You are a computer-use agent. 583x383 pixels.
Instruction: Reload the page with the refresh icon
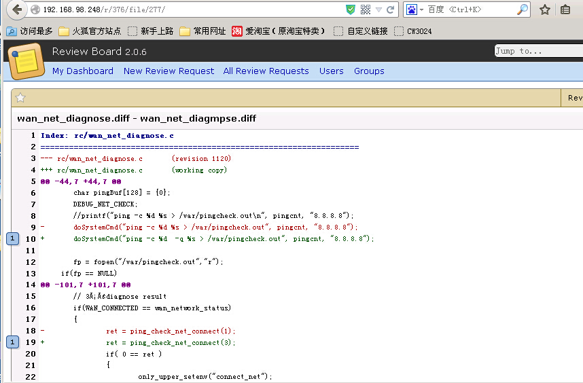pyautogui.click(x=390, y=10)
